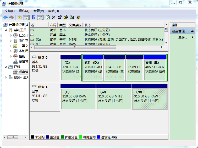Click the 设备管理器 icon in tree
Screen dimensions: 198x148
15,62
